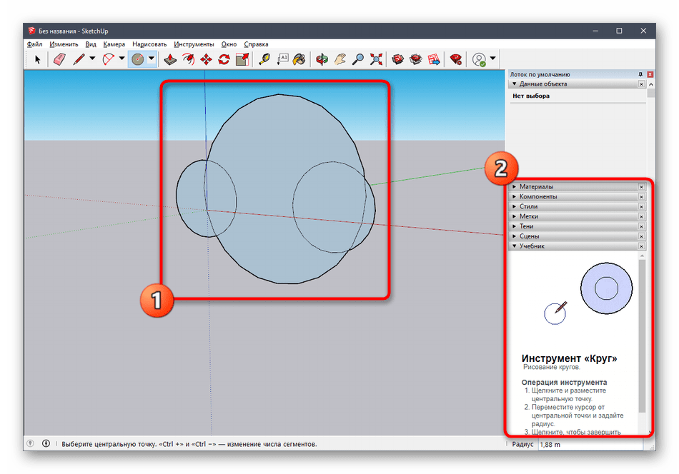The height and width of the screenshot is (474, 679).
Task: Activate the Zoom magnifier tool
Action: pos(359,59)
